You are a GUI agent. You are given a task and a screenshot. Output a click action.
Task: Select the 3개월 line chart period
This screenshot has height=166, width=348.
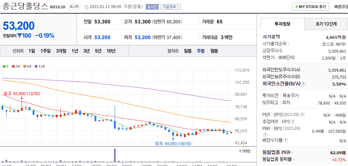pos(61,51)
